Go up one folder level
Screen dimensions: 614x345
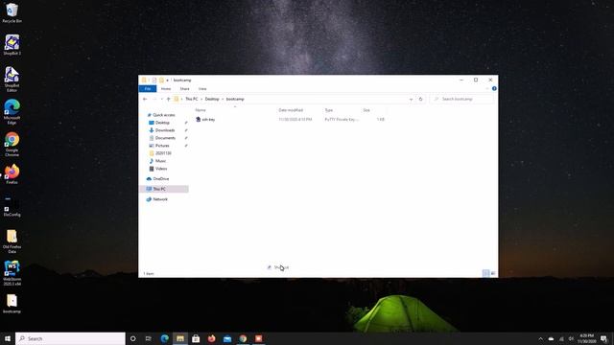(x=169, y=100)
